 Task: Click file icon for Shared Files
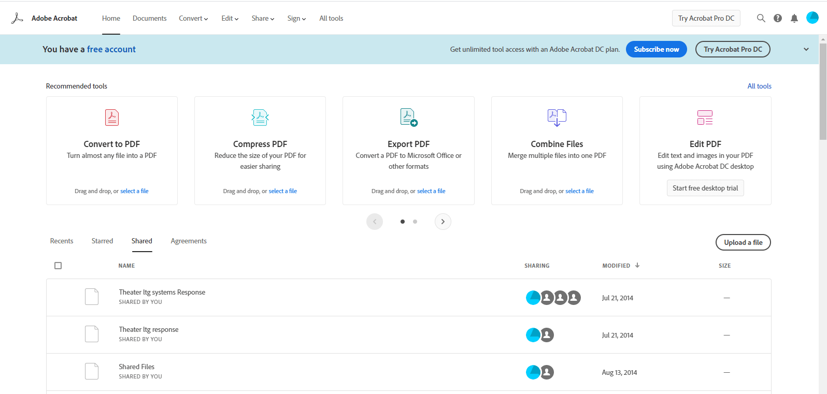tap(92, 371)
